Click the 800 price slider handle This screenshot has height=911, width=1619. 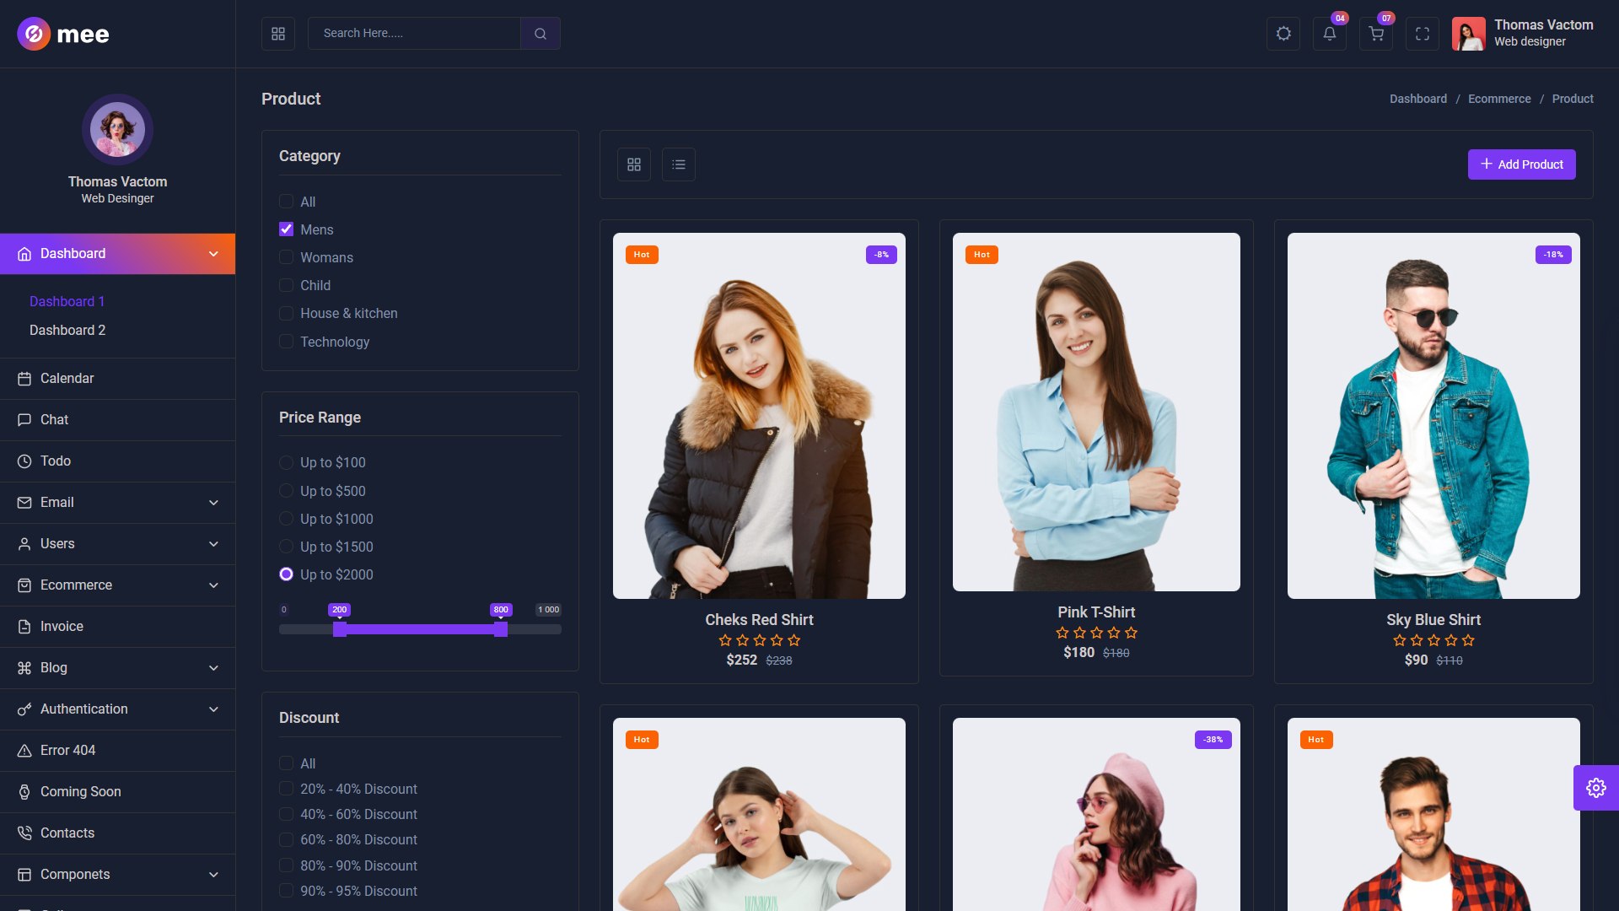point(501,629)
